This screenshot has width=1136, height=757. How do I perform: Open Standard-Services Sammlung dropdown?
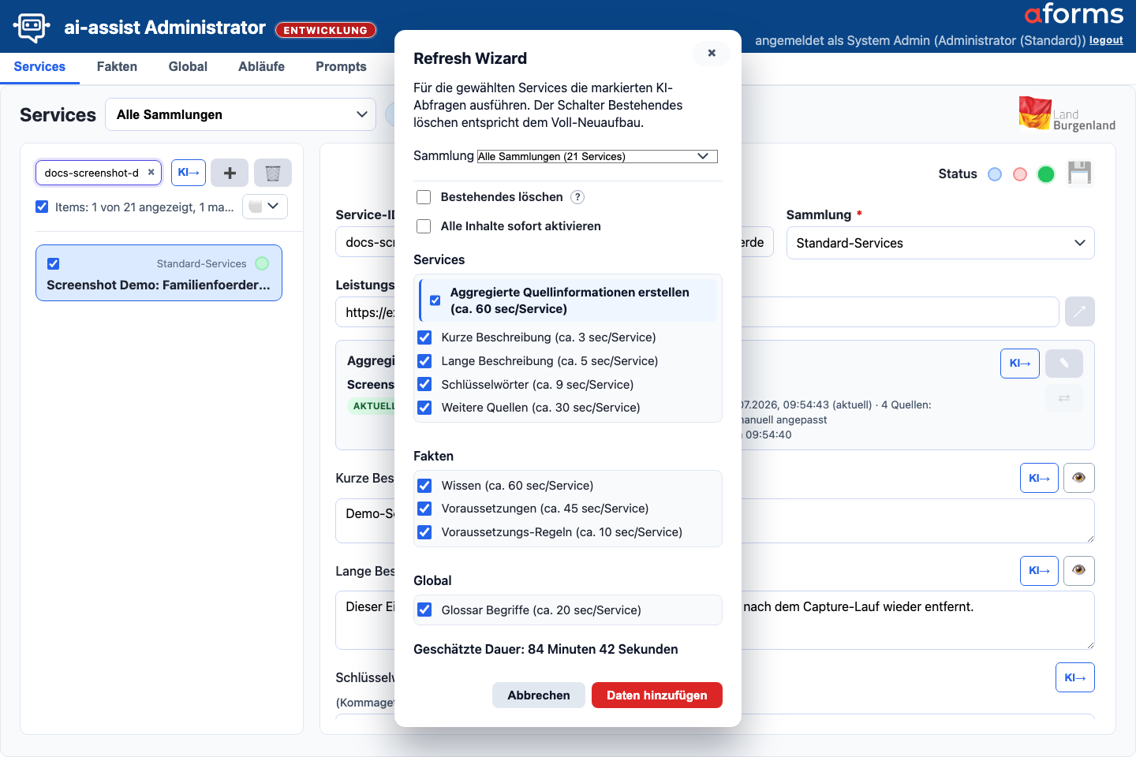point(940,243)
